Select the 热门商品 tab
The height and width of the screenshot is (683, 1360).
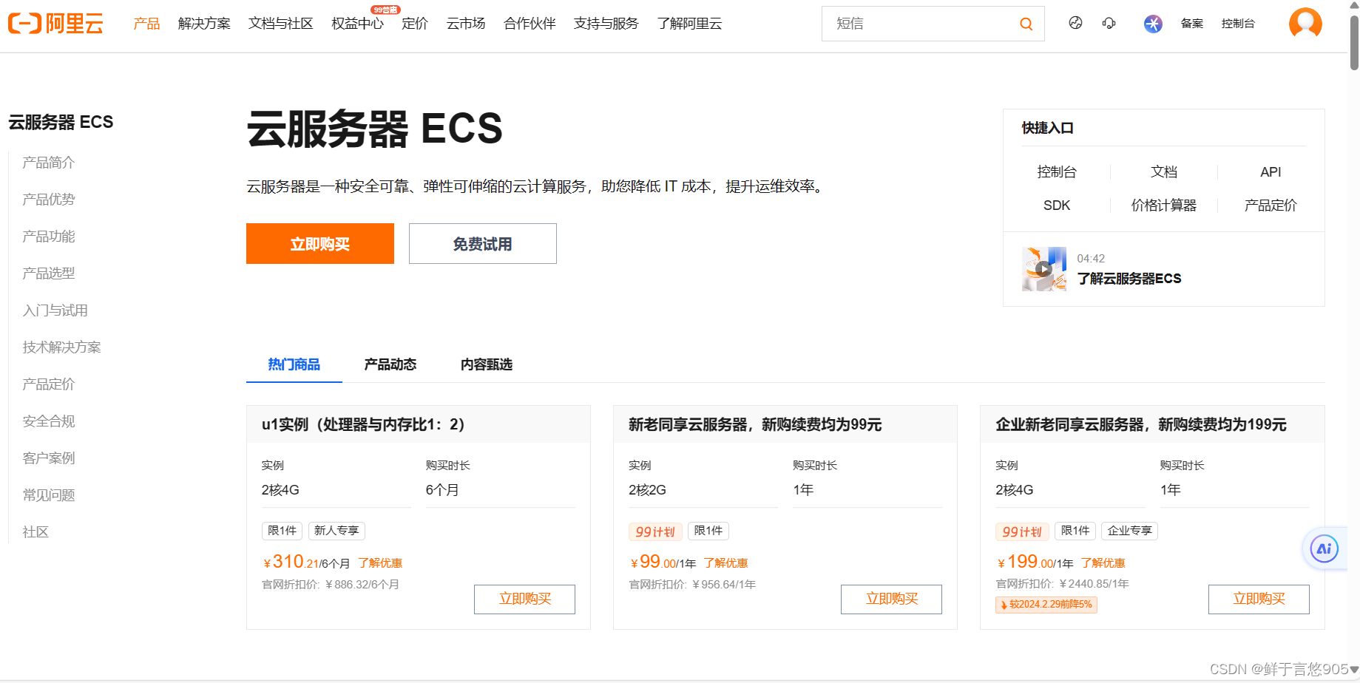(294, 364)
